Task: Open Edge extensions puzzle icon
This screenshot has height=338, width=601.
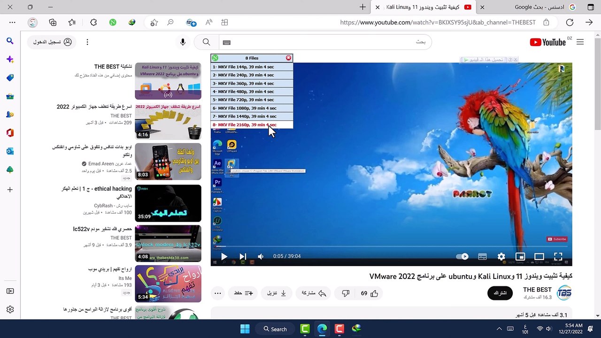Action: (93, 23)
